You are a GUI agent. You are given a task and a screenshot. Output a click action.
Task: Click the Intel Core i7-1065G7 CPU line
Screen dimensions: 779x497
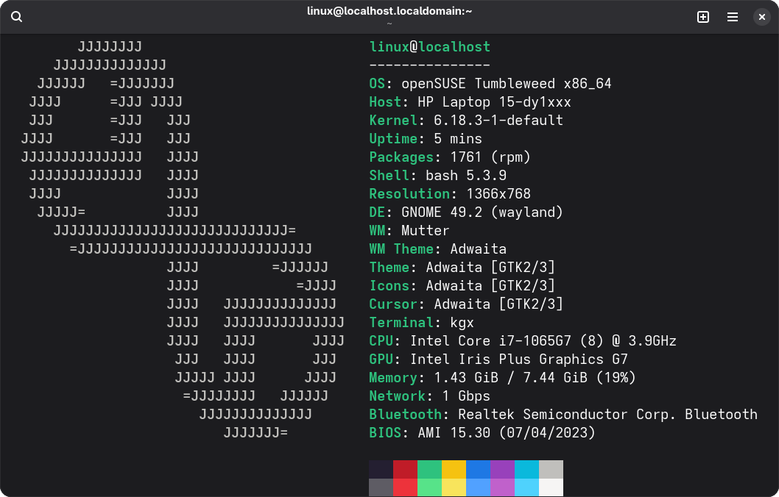(522, 341)
